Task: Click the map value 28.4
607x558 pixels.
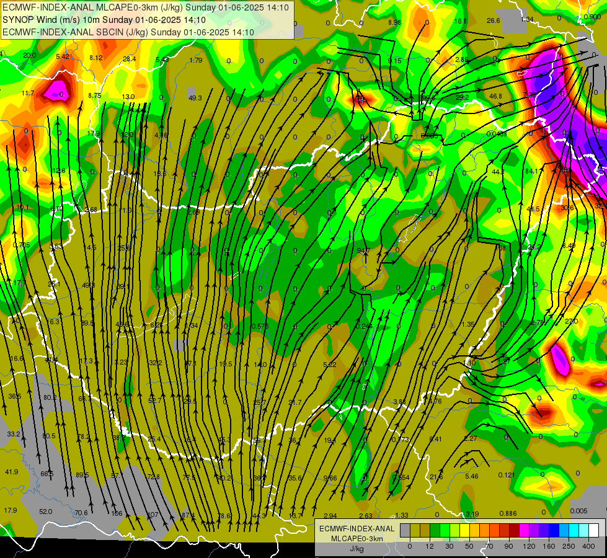Action: (130, 59)
